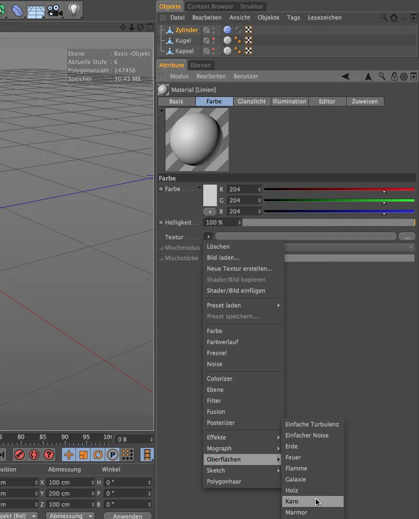
Task: Expand color swatch arrow button below Farbe
Action: [210, 211]
